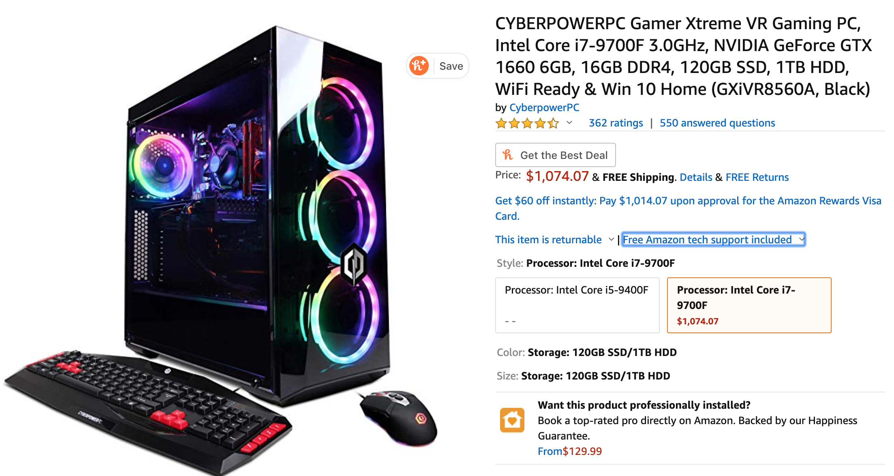The width and height of the screenshot is (894, 476).
Task: Open the CyberpowerPC brand link
Action: [544, 107]
